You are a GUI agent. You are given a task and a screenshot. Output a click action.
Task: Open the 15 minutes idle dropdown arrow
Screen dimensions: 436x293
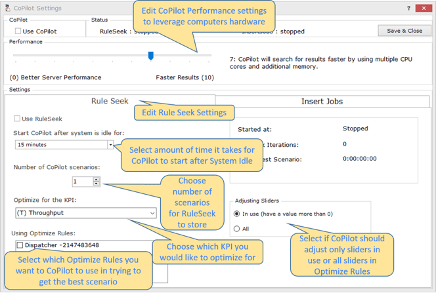(110, 145)
